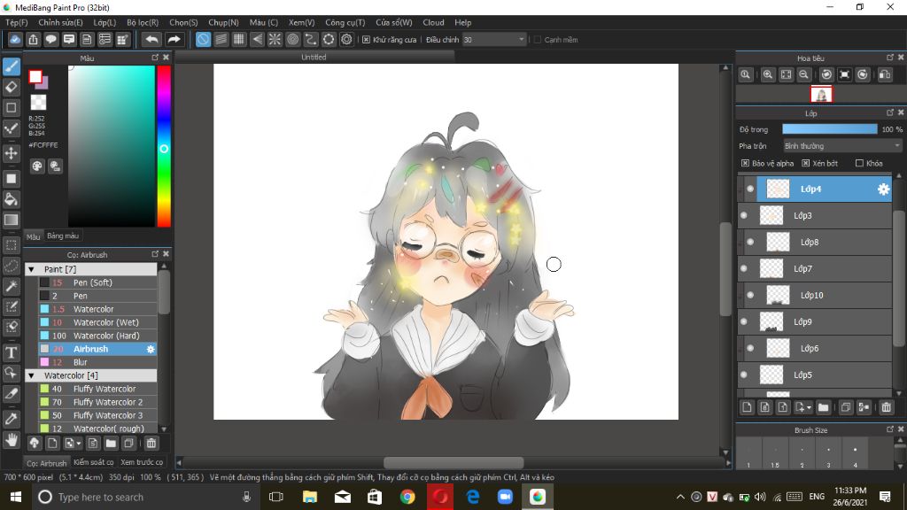Select the Lasso tool

pyautogui.click(x=11, y=266)
